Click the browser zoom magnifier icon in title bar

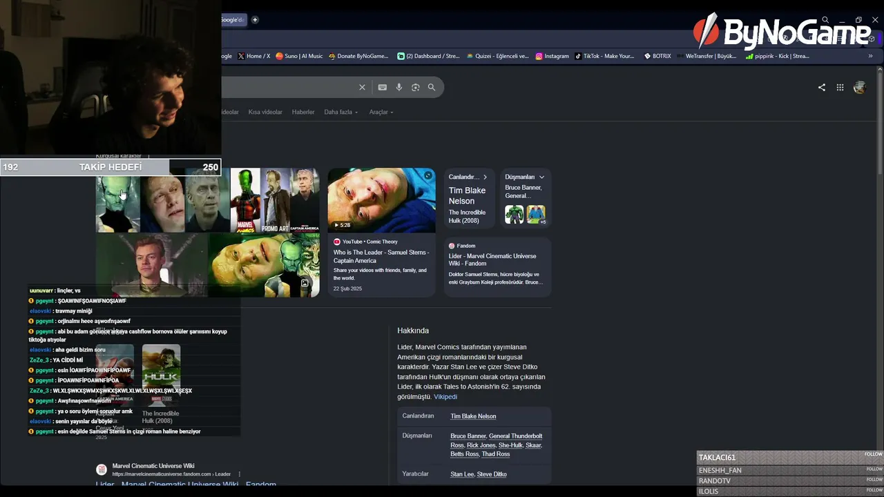point(825,20)
